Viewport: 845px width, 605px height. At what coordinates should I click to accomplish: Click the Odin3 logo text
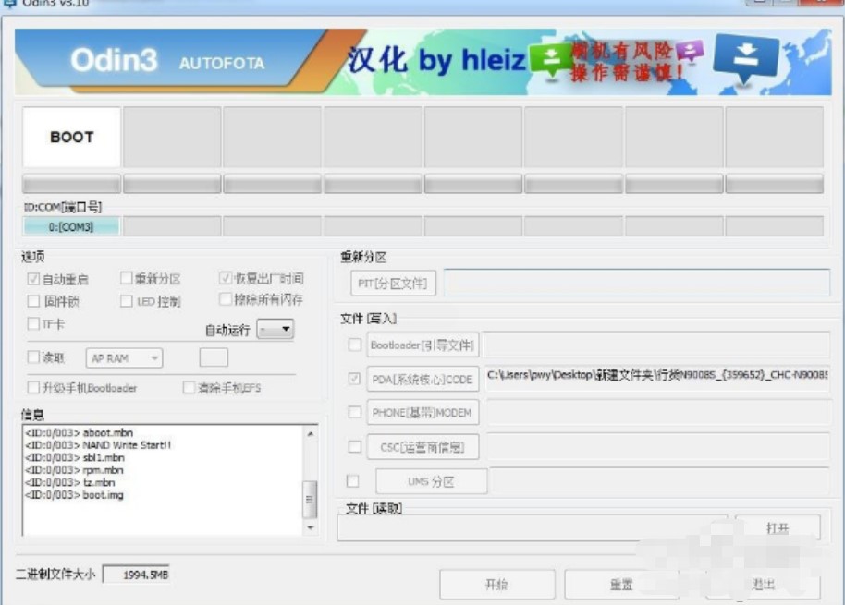pyautogui.click(x=114, y=60)
